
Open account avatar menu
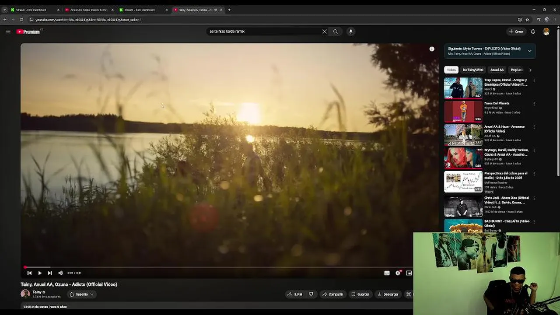(546, 31)
